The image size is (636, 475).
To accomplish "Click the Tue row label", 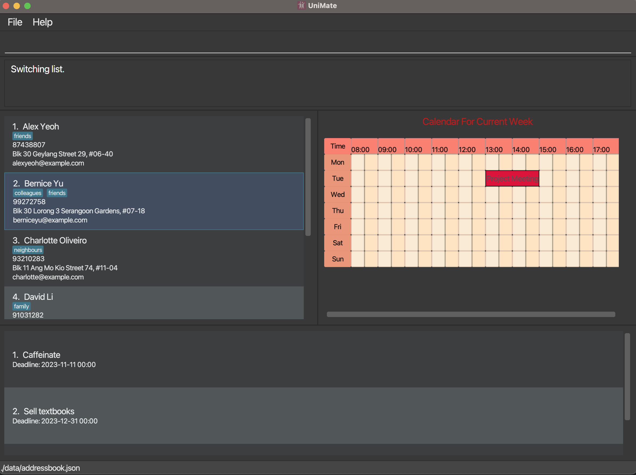I will click(338, 178).
